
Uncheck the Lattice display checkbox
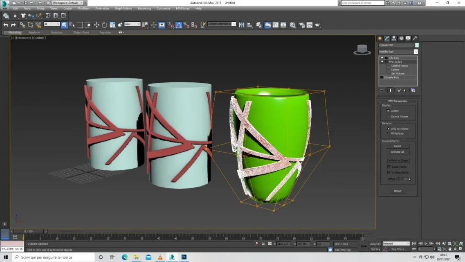(388, 111)
